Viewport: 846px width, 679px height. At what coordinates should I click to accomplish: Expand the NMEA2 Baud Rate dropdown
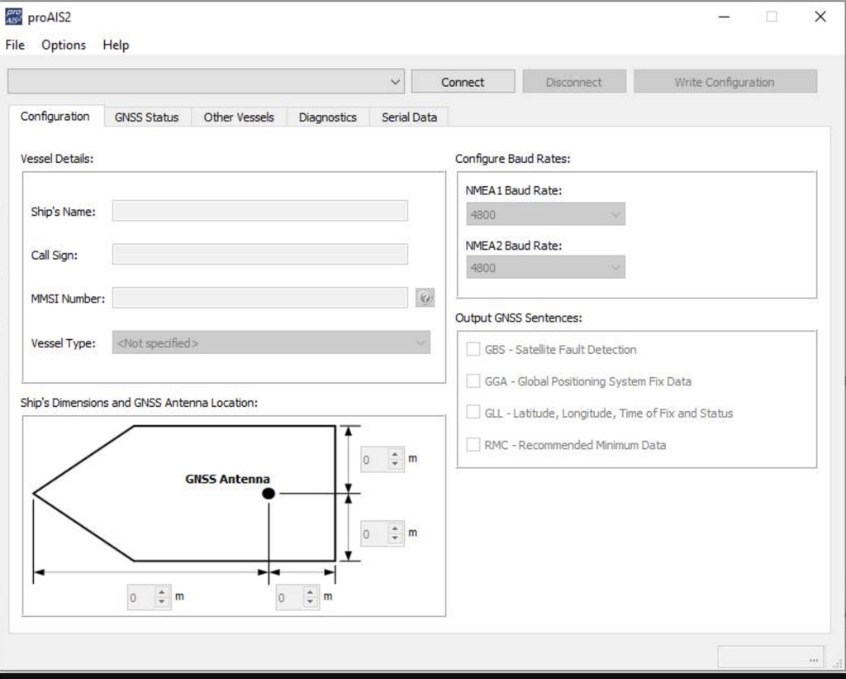[545, 267]
